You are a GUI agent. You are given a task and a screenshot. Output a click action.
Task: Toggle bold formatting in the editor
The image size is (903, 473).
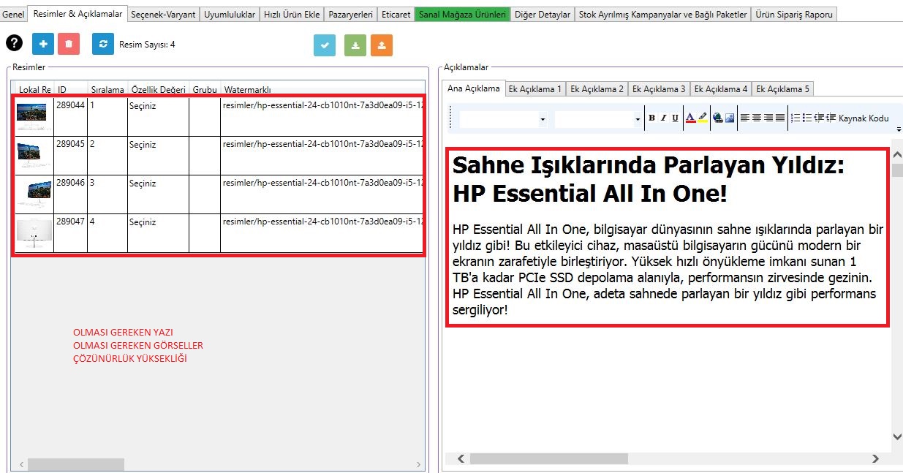pyautogui.click(x=652, y=118)
